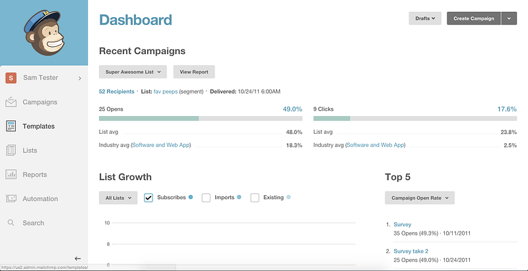The height and width of the screenshot is (271, 528).
Task: Click the Reports bar chart icon
Action: point(11,175)
